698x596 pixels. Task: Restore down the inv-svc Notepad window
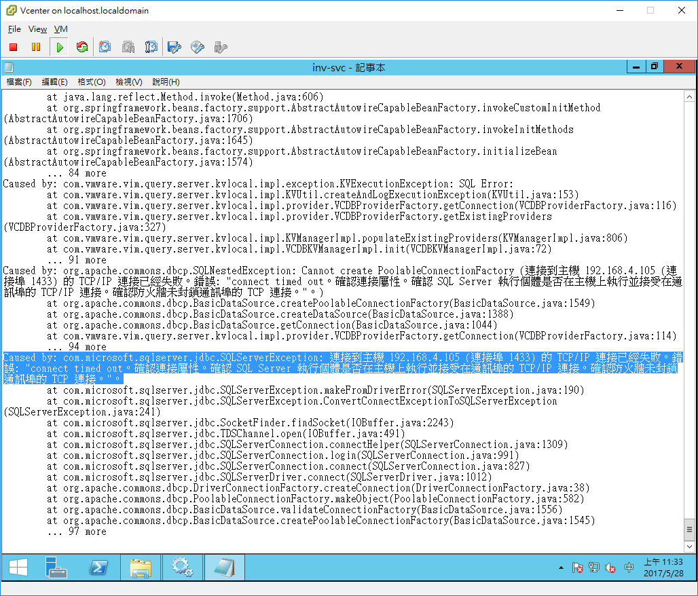[654, 67]
